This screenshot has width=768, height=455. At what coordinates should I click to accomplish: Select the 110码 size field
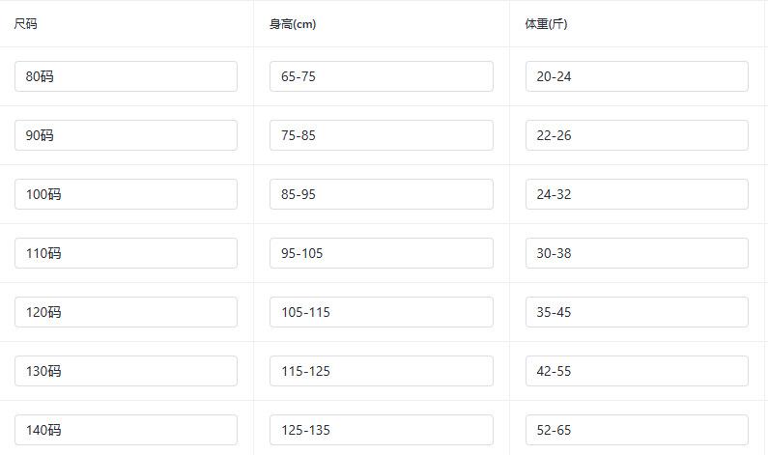point(126,253)
